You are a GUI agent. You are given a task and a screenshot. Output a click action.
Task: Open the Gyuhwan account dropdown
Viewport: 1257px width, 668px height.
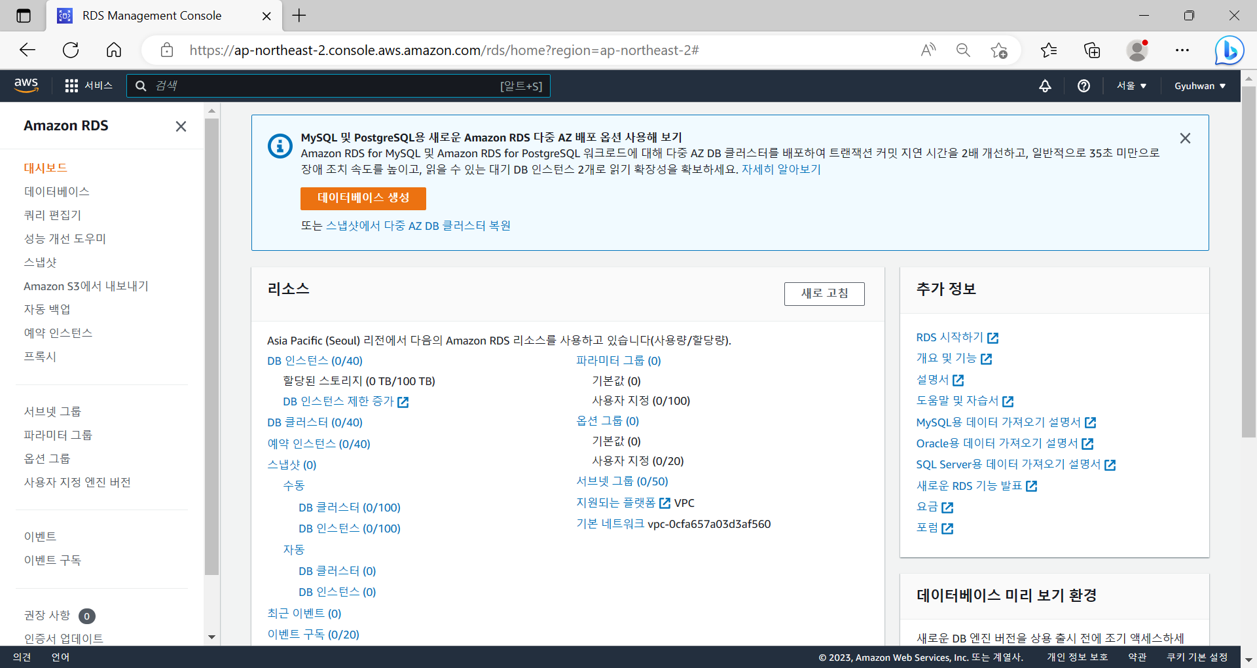click(x=1199, y=86)
